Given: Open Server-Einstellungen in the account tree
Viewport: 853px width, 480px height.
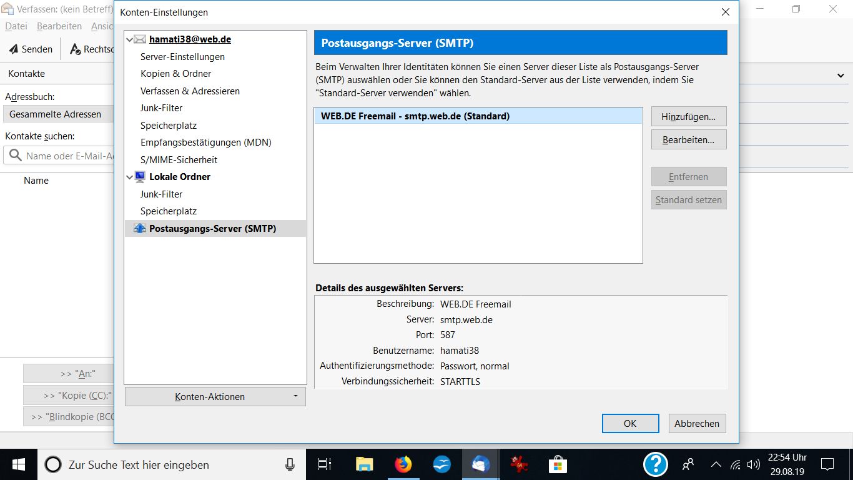Looking at the screenshot, I should pos(182,57).
